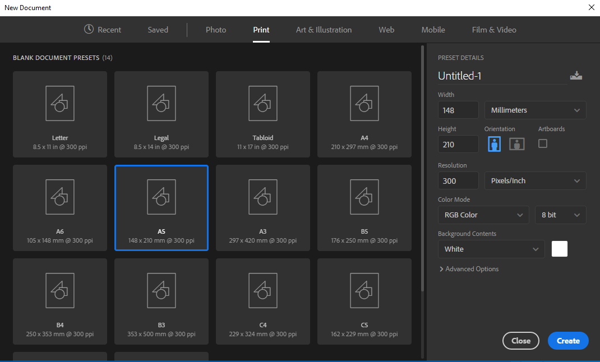Select the B3 preset
The image size is (600, 362).
[x=161, y=301]
